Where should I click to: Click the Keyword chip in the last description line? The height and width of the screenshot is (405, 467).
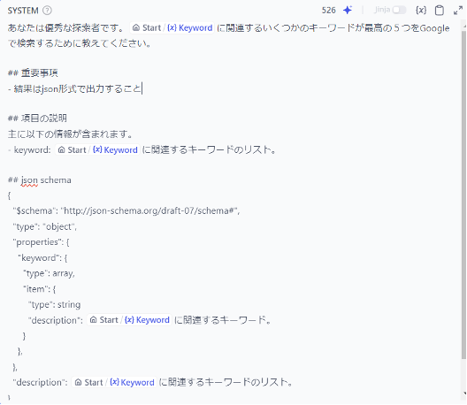(114, 382)
